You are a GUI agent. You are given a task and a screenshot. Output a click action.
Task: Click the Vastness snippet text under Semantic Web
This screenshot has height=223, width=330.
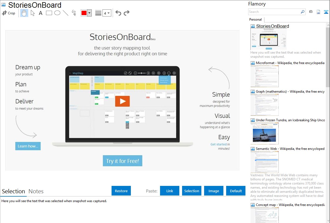[x=287, y=187]
